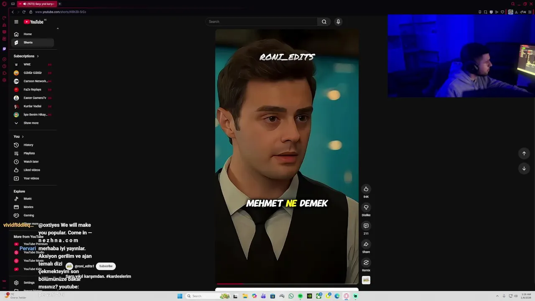Expand the You section chevron
Image resolution: width=535 pixels, height=301 pixels.
pos(23,136)
